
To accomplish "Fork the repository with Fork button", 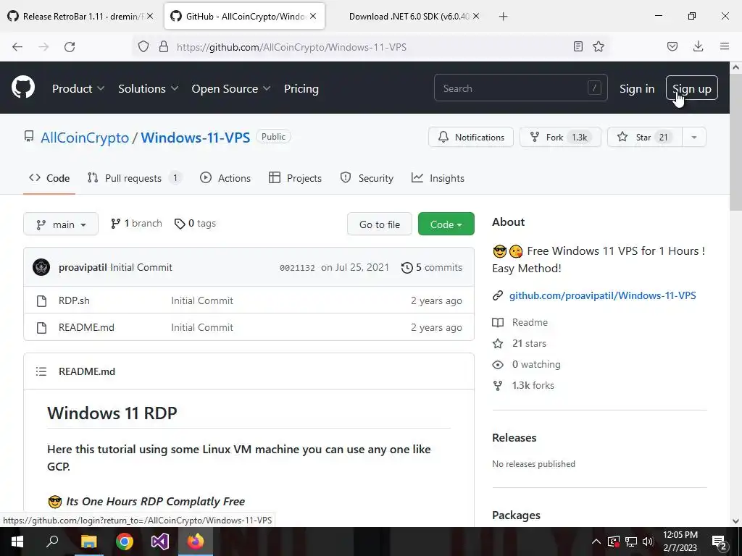I will (x=560, y=137).
